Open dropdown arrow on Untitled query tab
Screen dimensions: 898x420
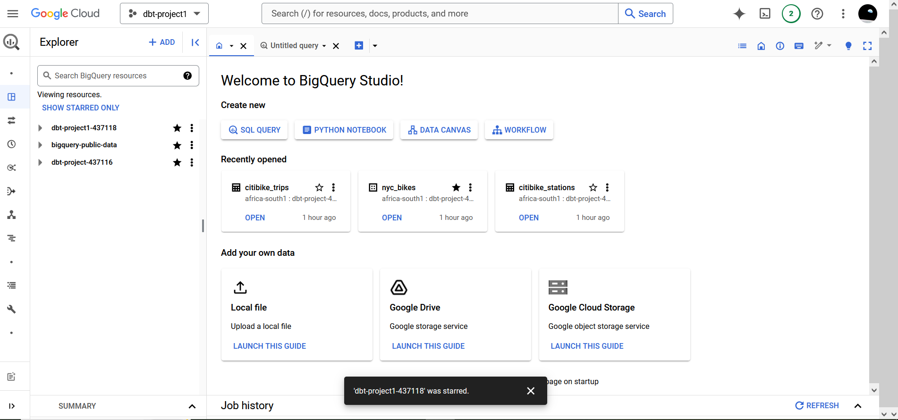click(324, 46)
